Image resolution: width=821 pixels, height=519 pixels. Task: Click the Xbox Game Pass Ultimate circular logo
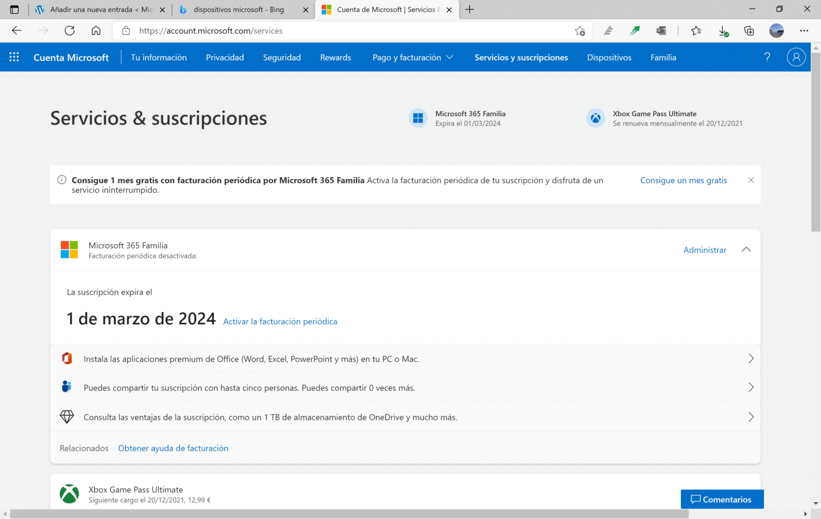click(595, 118)
